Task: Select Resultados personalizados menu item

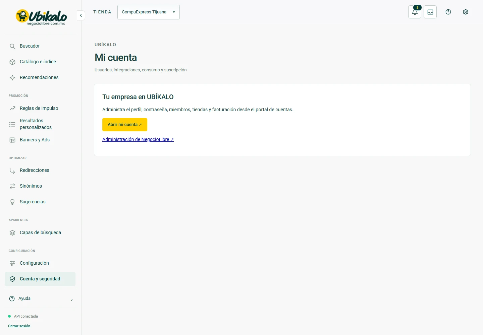Action: (x=40, y=124)
